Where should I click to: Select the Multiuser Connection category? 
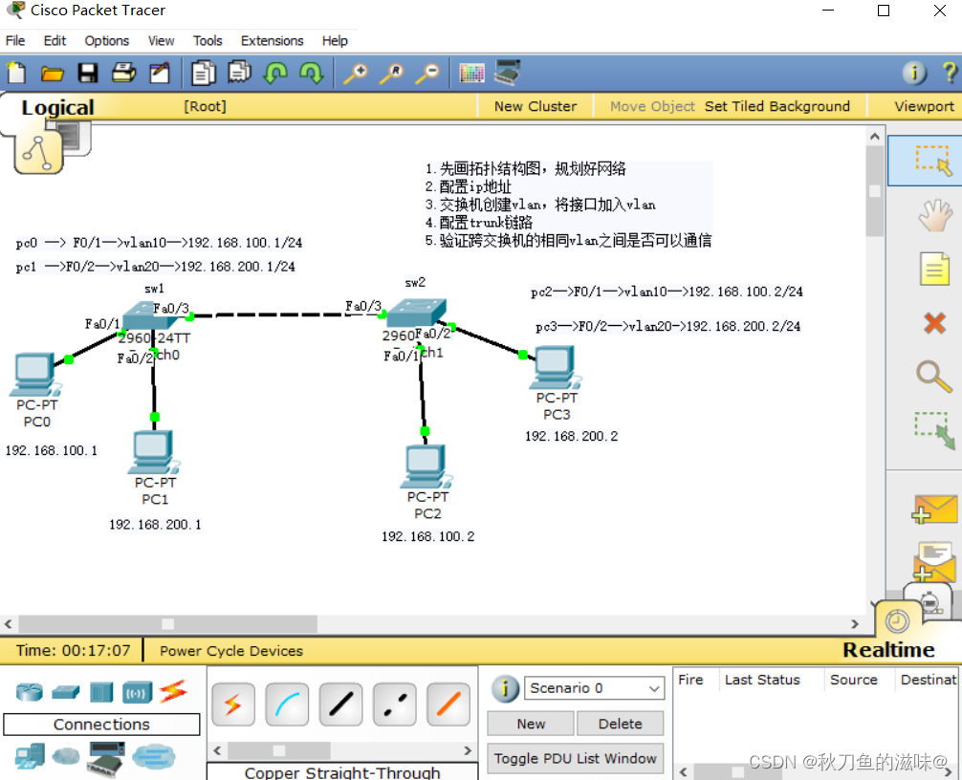point(153,756)
